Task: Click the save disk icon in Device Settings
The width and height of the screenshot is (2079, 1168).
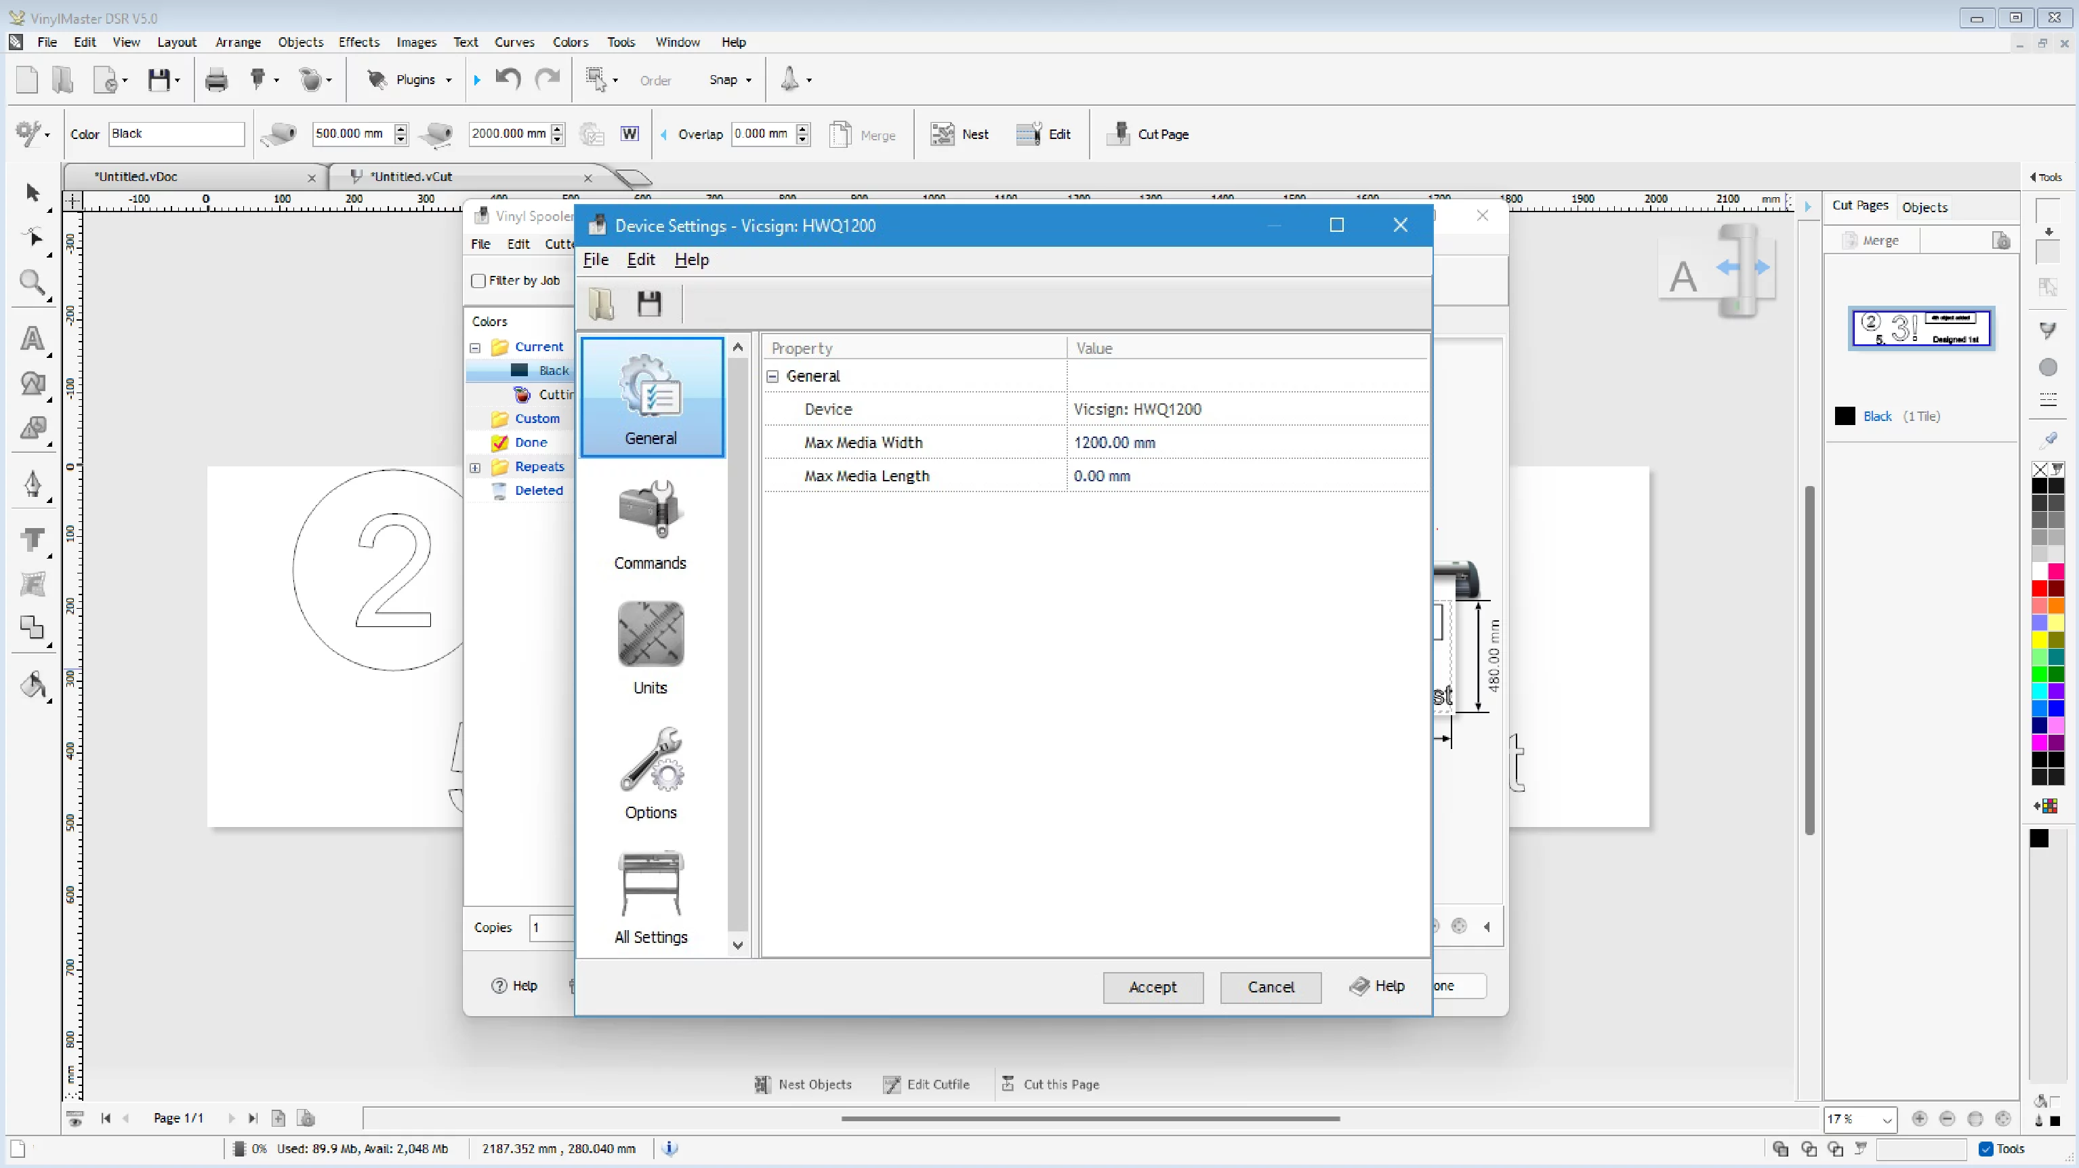Action: (650, 304)
